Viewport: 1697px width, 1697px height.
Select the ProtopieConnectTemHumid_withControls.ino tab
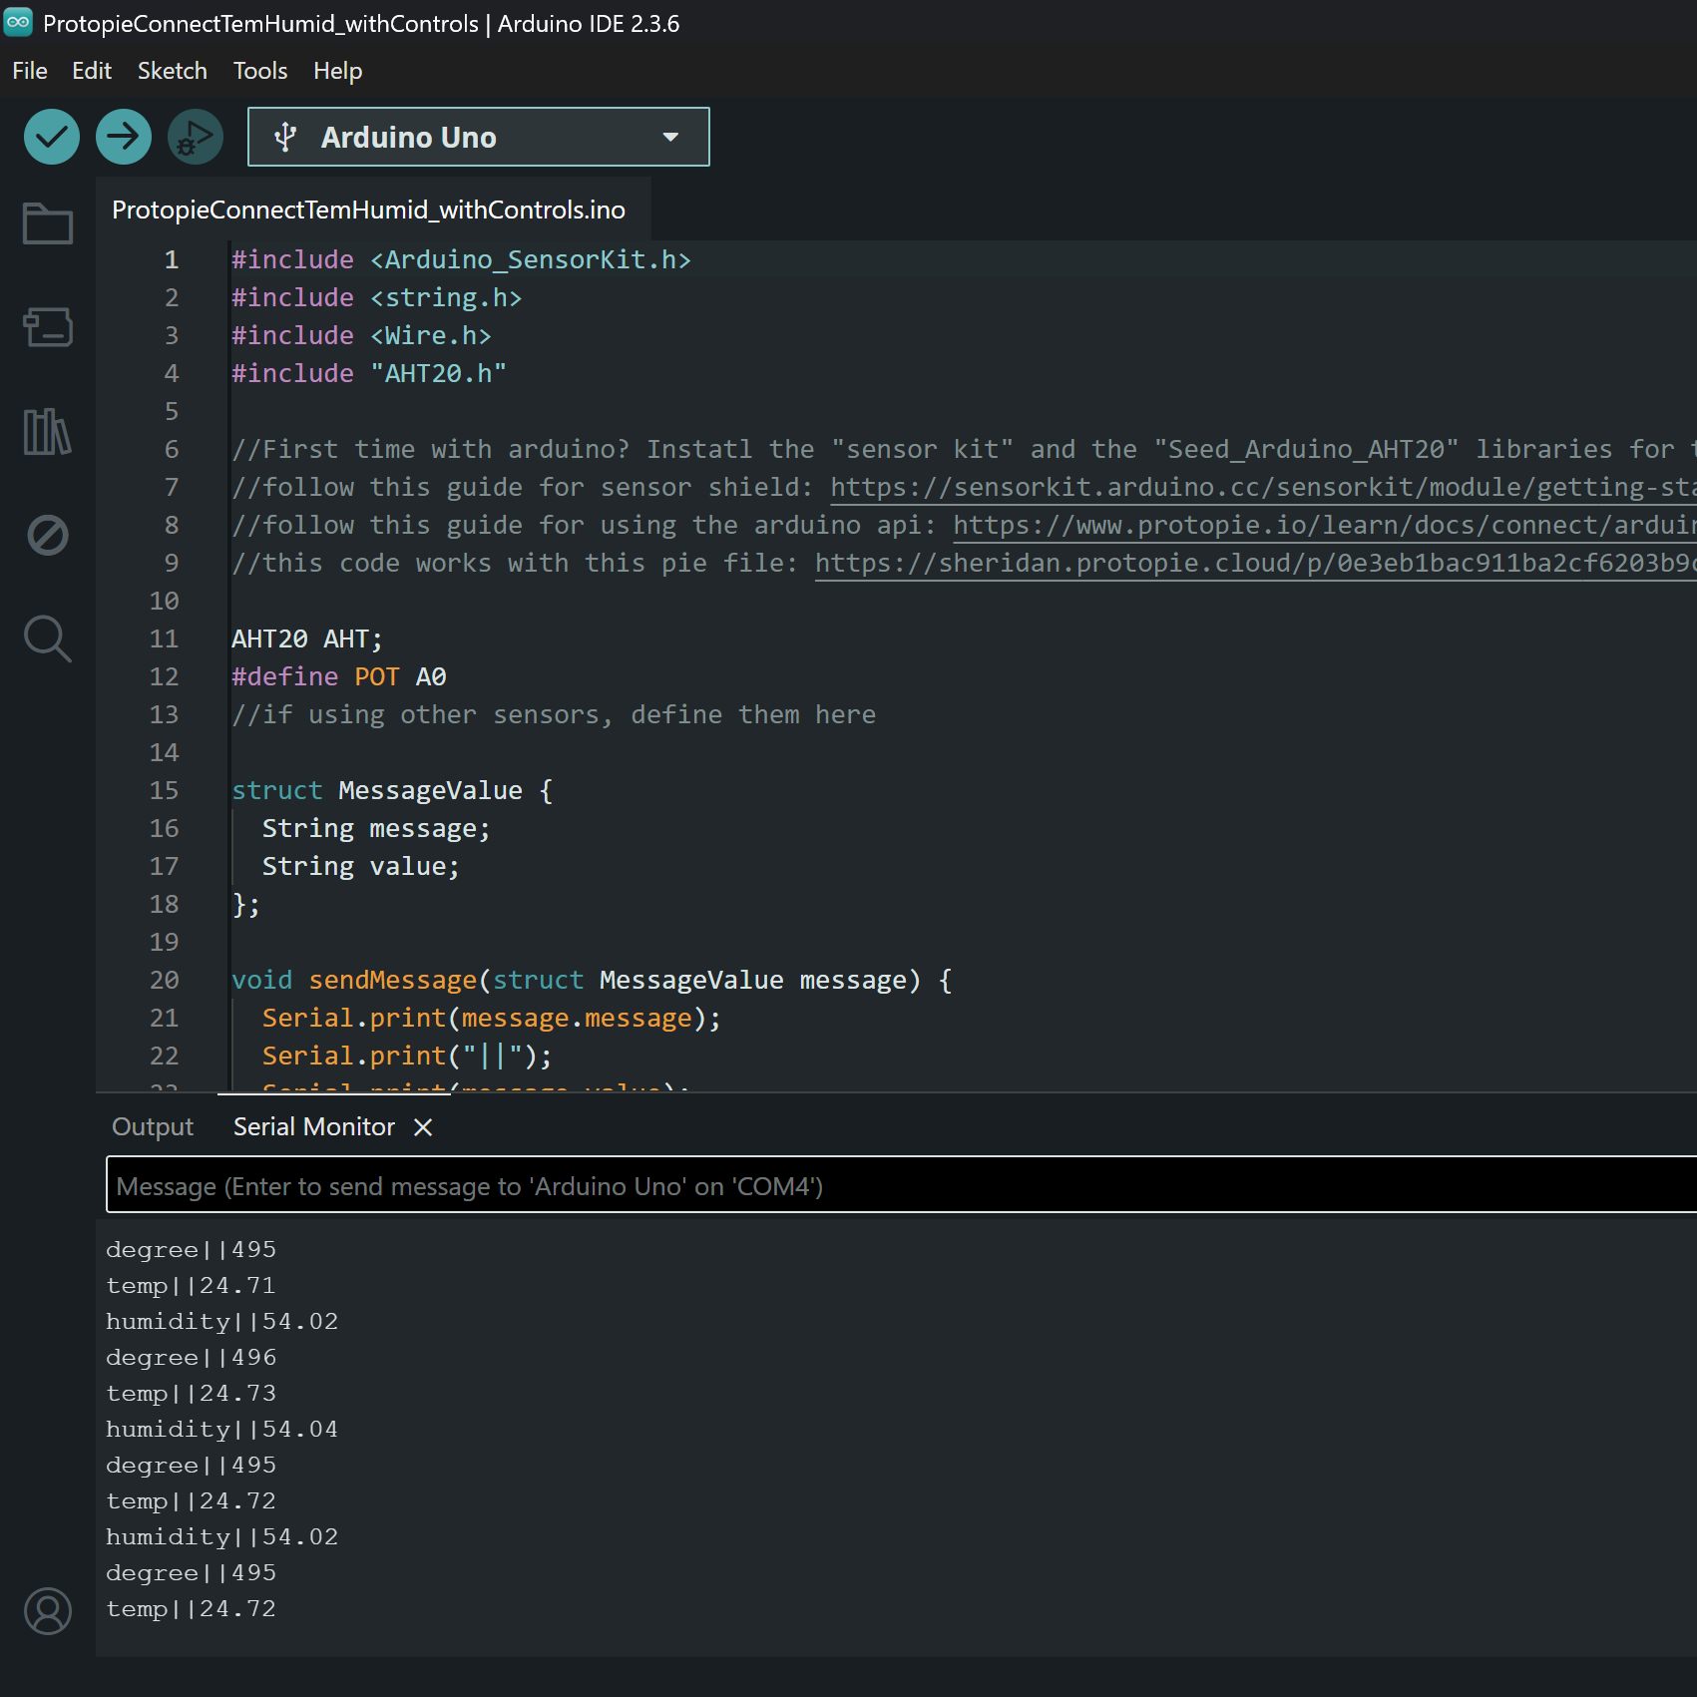368,210
